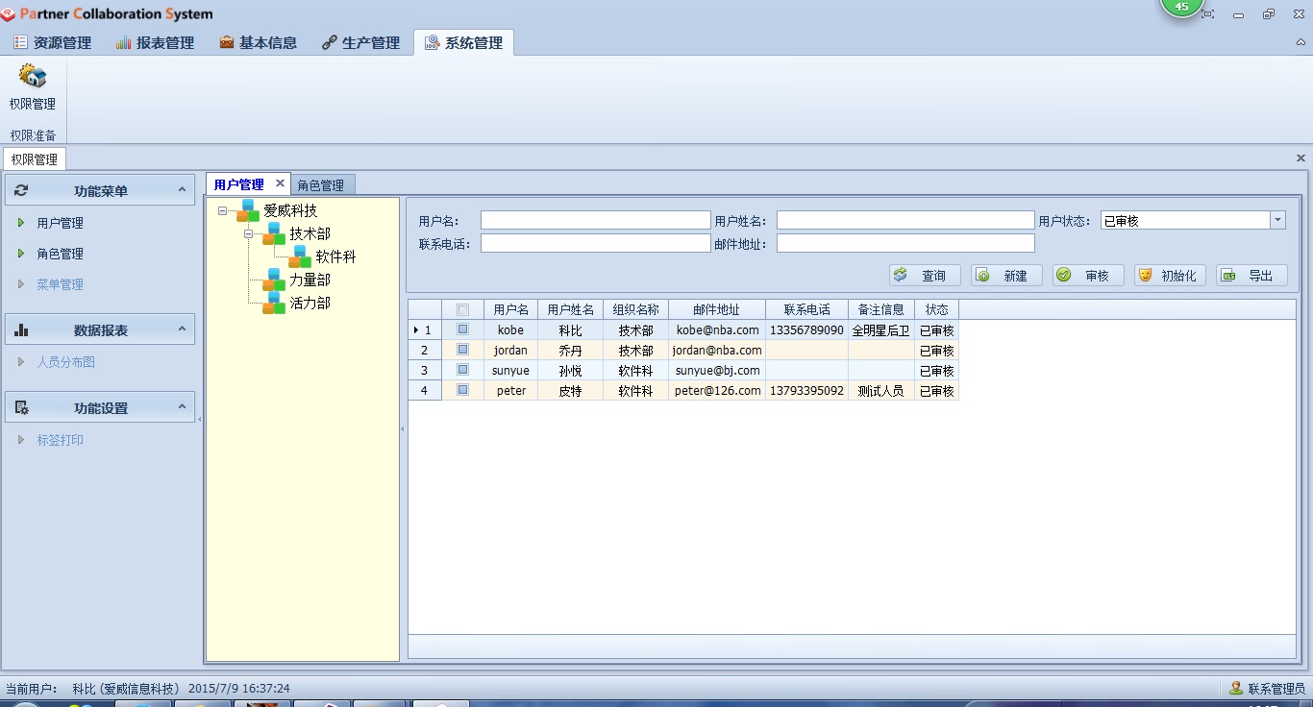The width and height of the screenshot is (1313, 707).
Task: Focus the 用户名 input field
Action: [x=596, y=220]
